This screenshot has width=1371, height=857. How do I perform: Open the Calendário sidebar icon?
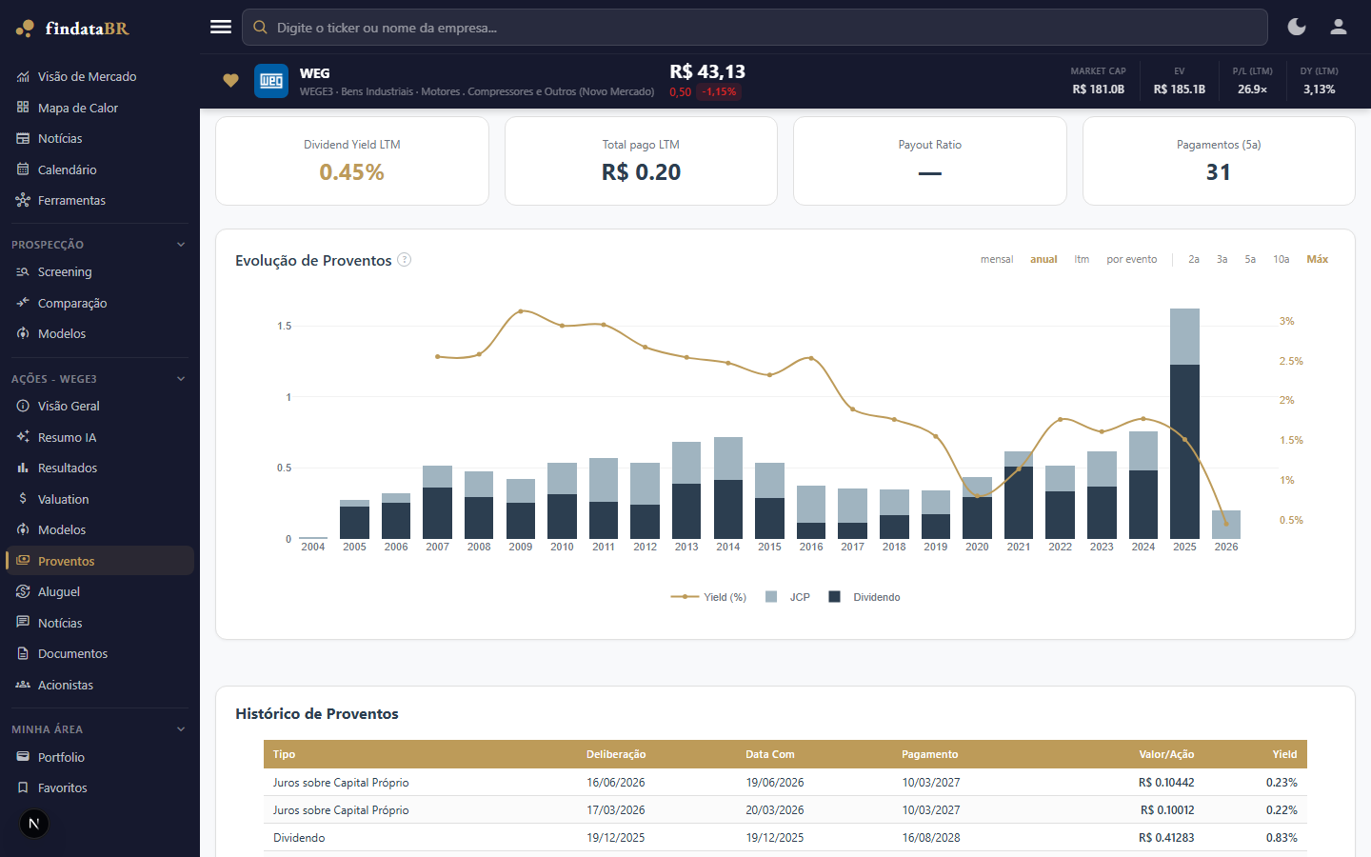23,169
